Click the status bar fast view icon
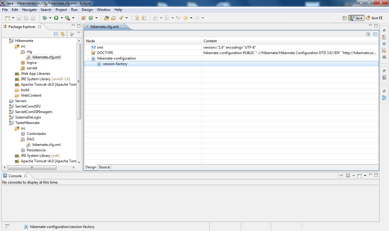 tap(8, 226)
